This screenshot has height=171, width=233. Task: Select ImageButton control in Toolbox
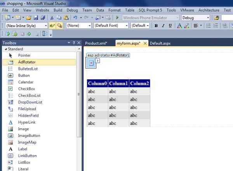pos(39,136)
